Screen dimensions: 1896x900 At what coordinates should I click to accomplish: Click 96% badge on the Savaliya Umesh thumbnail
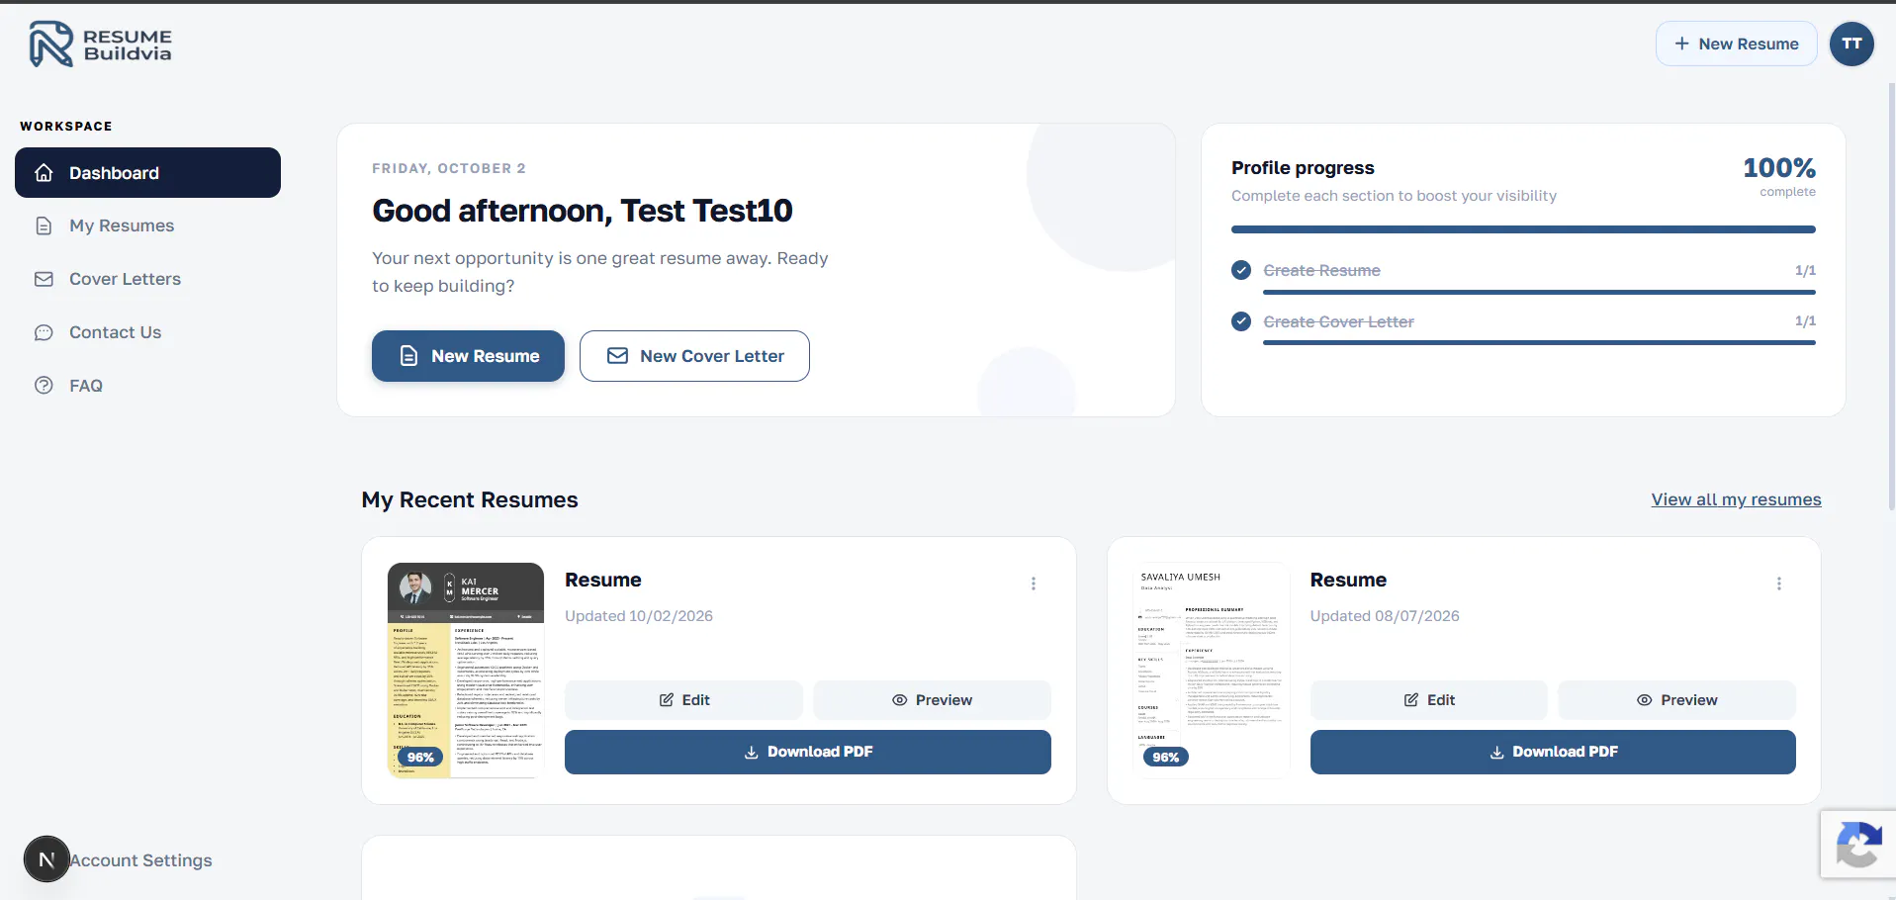click(x=1166, y=757)
